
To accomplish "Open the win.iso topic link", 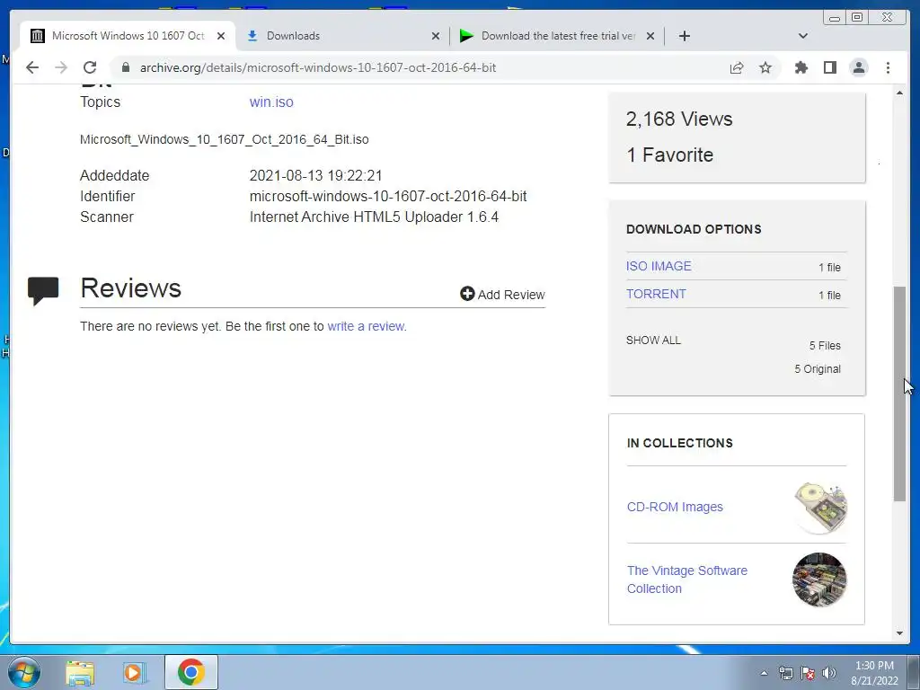I will tap(271, 102).
